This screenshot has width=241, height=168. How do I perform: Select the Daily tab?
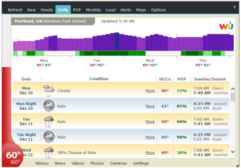tap(63, 9)
